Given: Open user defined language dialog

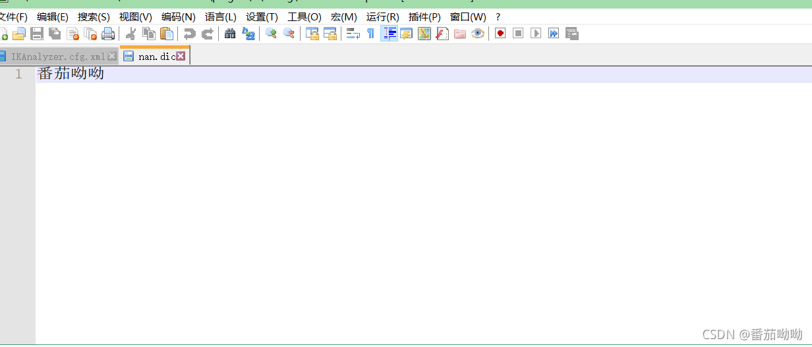Looking at the screenshot, I should coord(407,34).
